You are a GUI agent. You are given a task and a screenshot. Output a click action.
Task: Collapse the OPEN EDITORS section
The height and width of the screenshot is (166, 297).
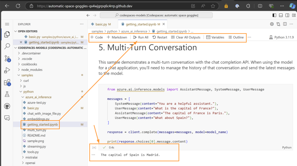coord(16,31)
